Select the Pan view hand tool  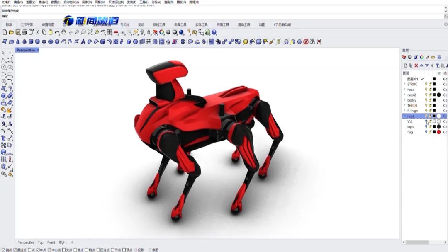(64, 32)
